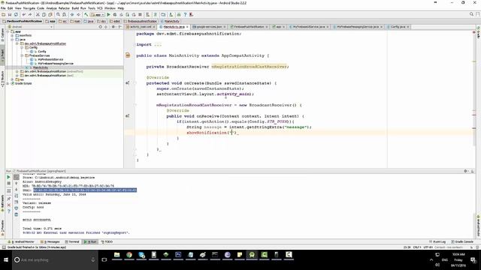This screenshot has height=270, width=481.
Task: Select the FirebasePushNotification breadcrumb
Action: 23,21
